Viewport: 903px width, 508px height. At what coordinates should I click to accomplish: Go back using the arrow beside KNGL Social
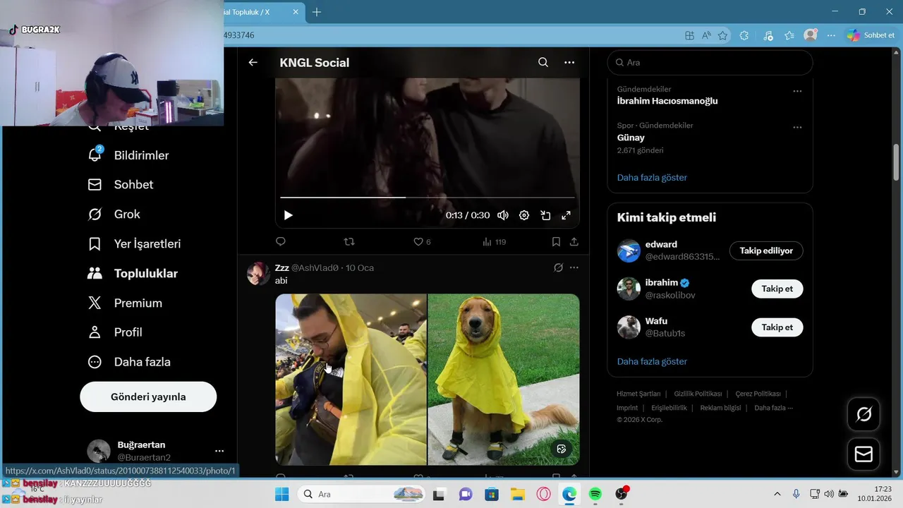click(x=253, y=62)
